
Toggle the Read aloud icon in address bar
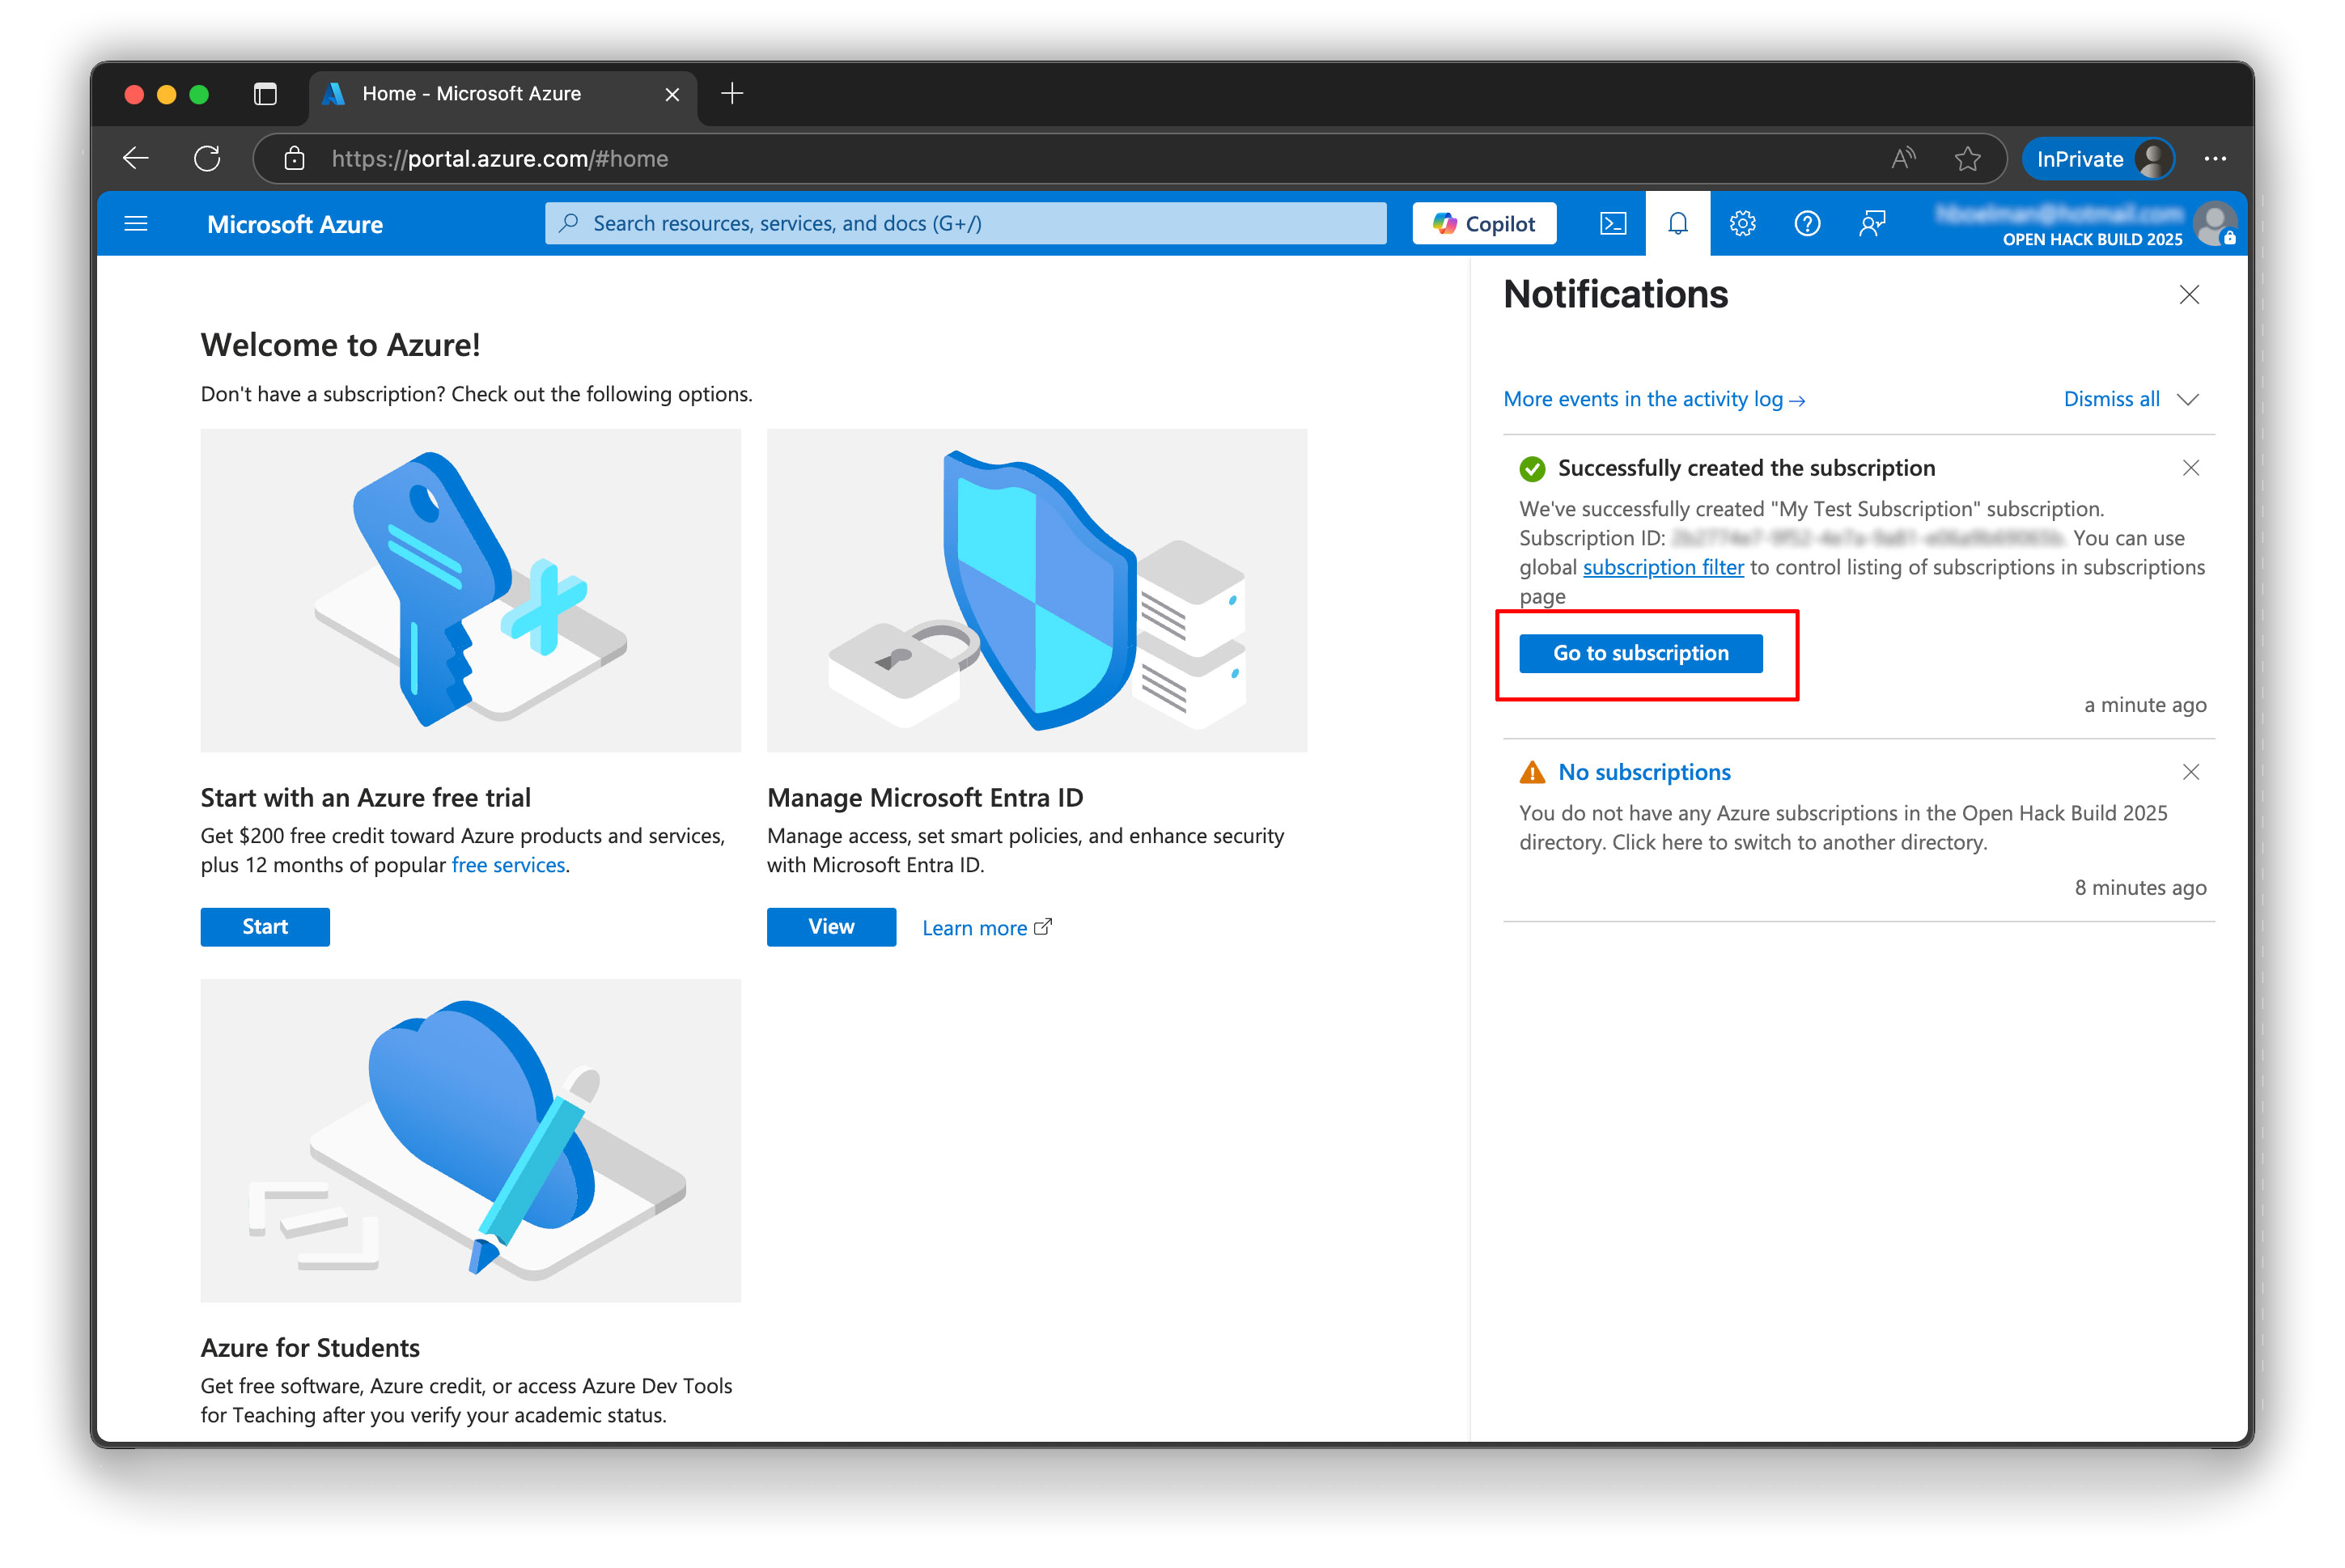point(1903,159)
